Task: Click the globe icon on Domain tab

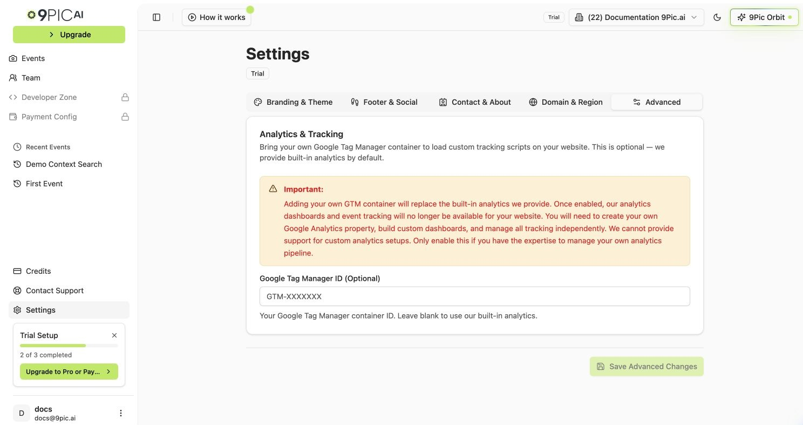Action: pyautogui.click(x=533, y=102)
